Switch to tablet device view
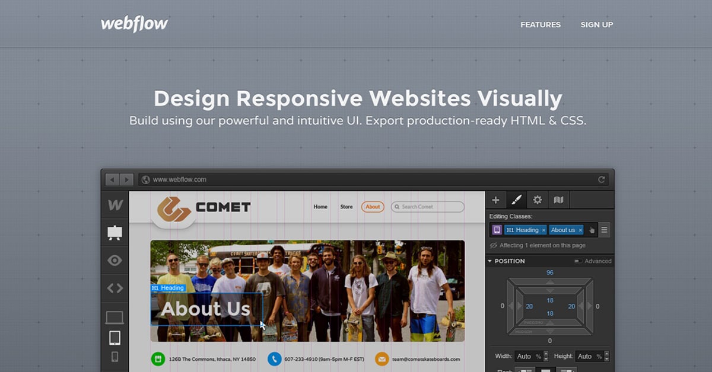Screen dimensions: 712x372 pyautogui.click(x=115, y=338)
